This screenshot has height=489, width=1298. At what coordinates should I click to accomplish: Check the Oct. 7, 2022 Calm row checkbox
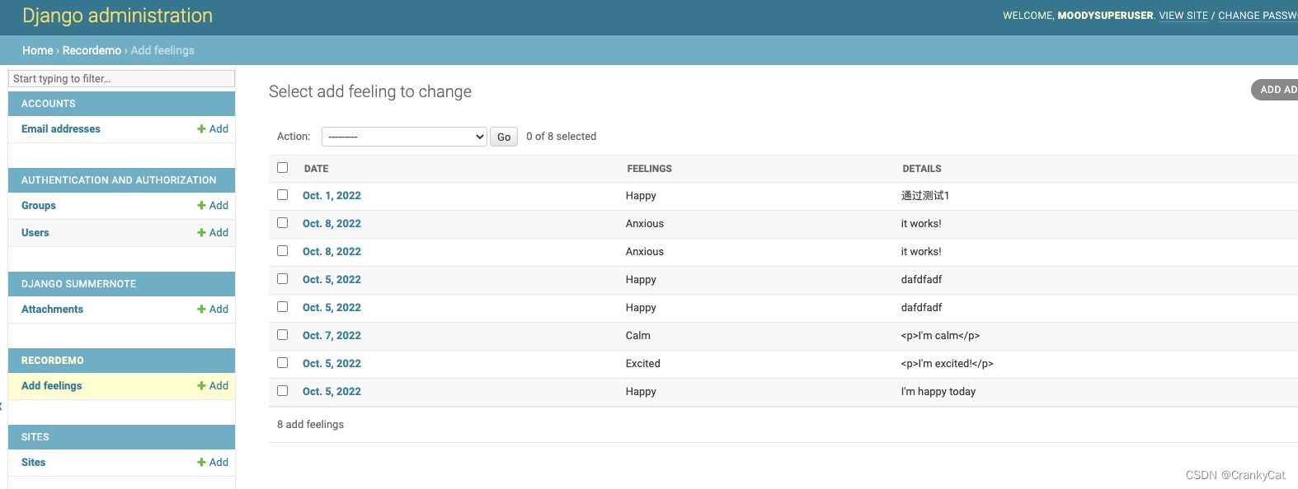tap(282, 335)
